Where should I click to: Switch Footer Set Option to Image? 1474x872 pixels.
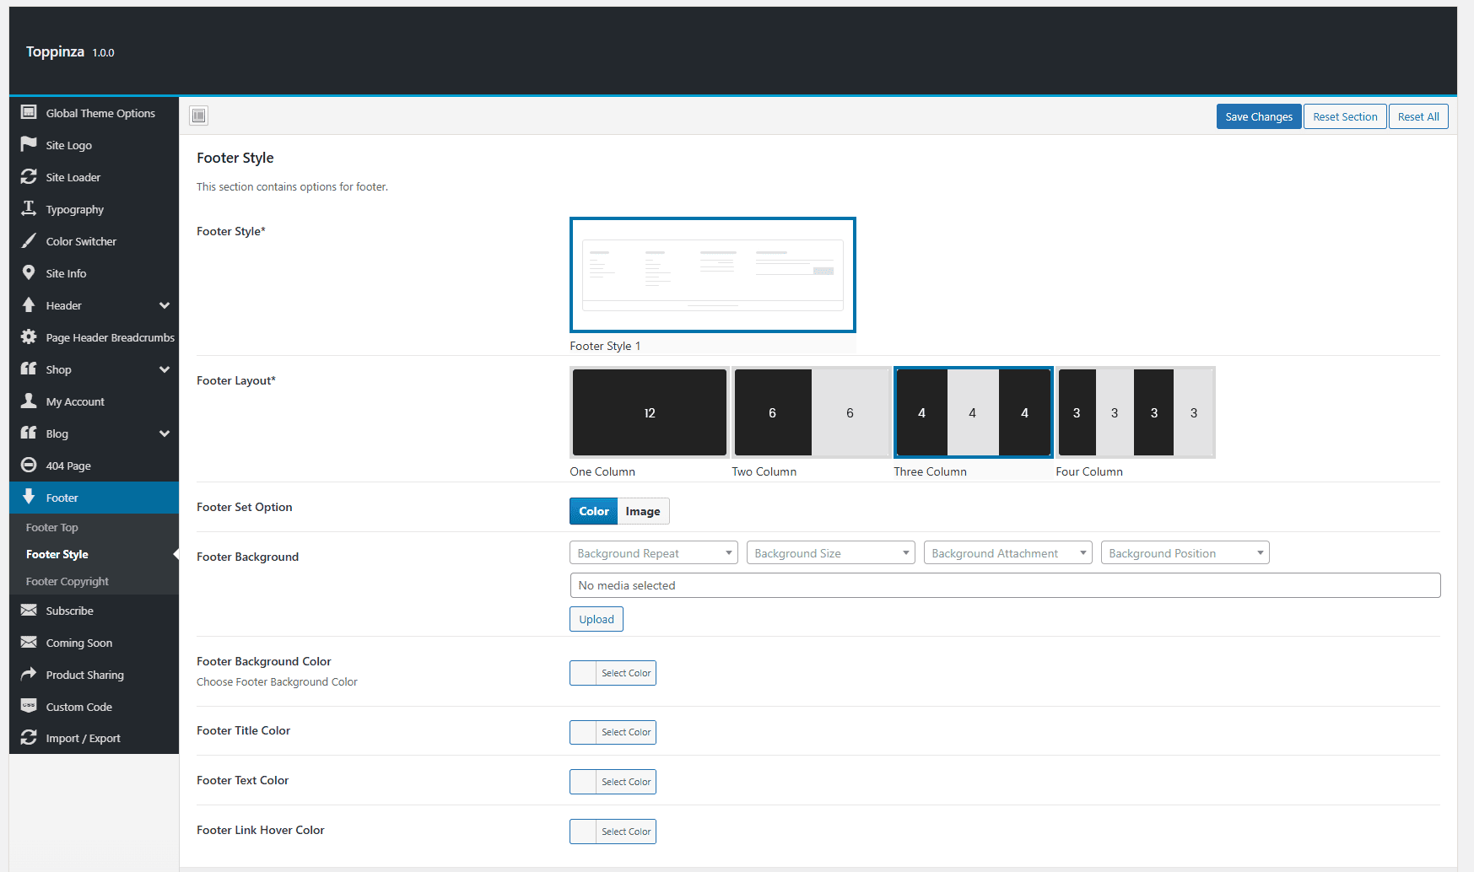click(643, 511)
